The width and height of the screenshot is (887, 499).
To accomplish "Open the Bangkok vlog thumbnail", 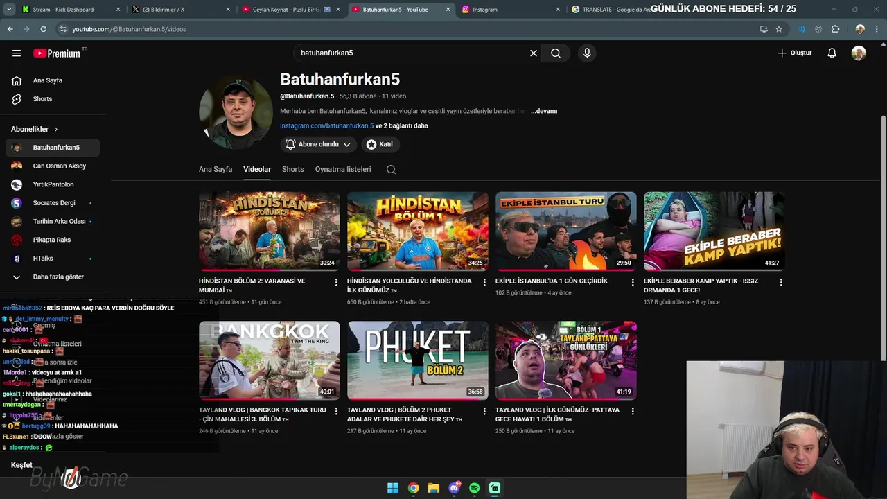I will [270, 360].
